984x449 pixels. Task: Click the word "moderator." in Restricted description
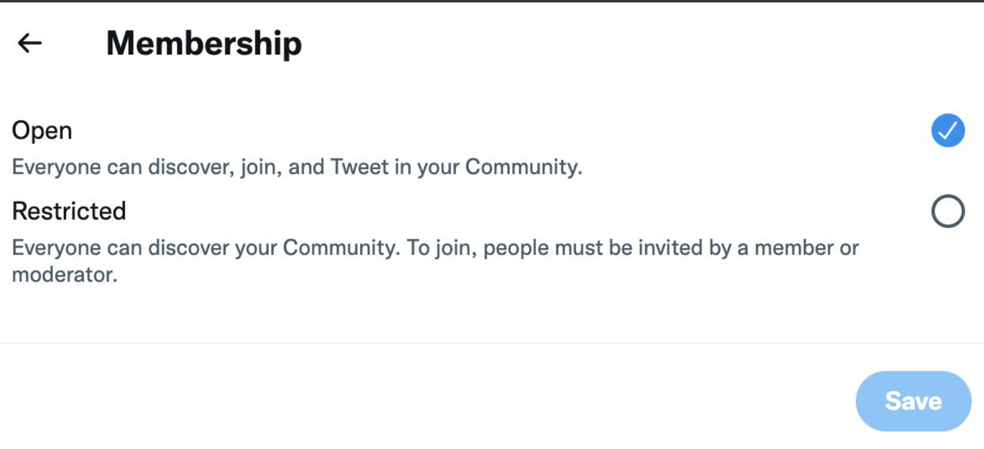tap(64, 275)
